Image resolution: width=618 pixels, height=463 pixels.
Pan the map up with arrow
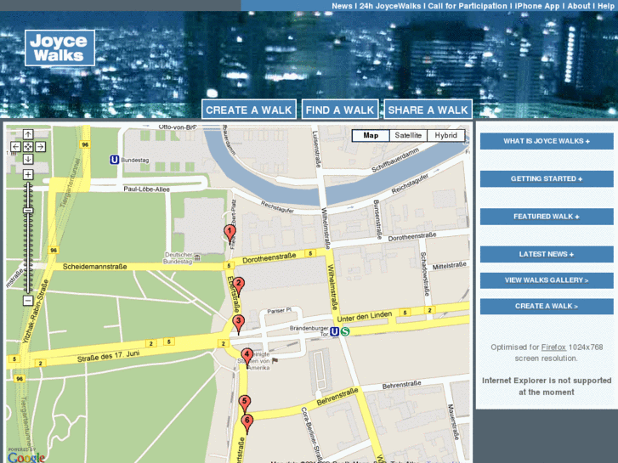(28, 134)
